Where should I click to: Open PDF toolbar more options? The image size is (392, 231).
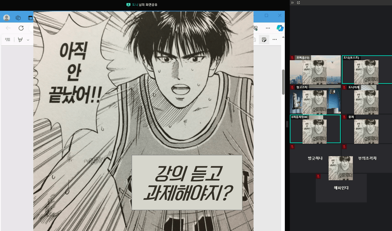point(275,39)
